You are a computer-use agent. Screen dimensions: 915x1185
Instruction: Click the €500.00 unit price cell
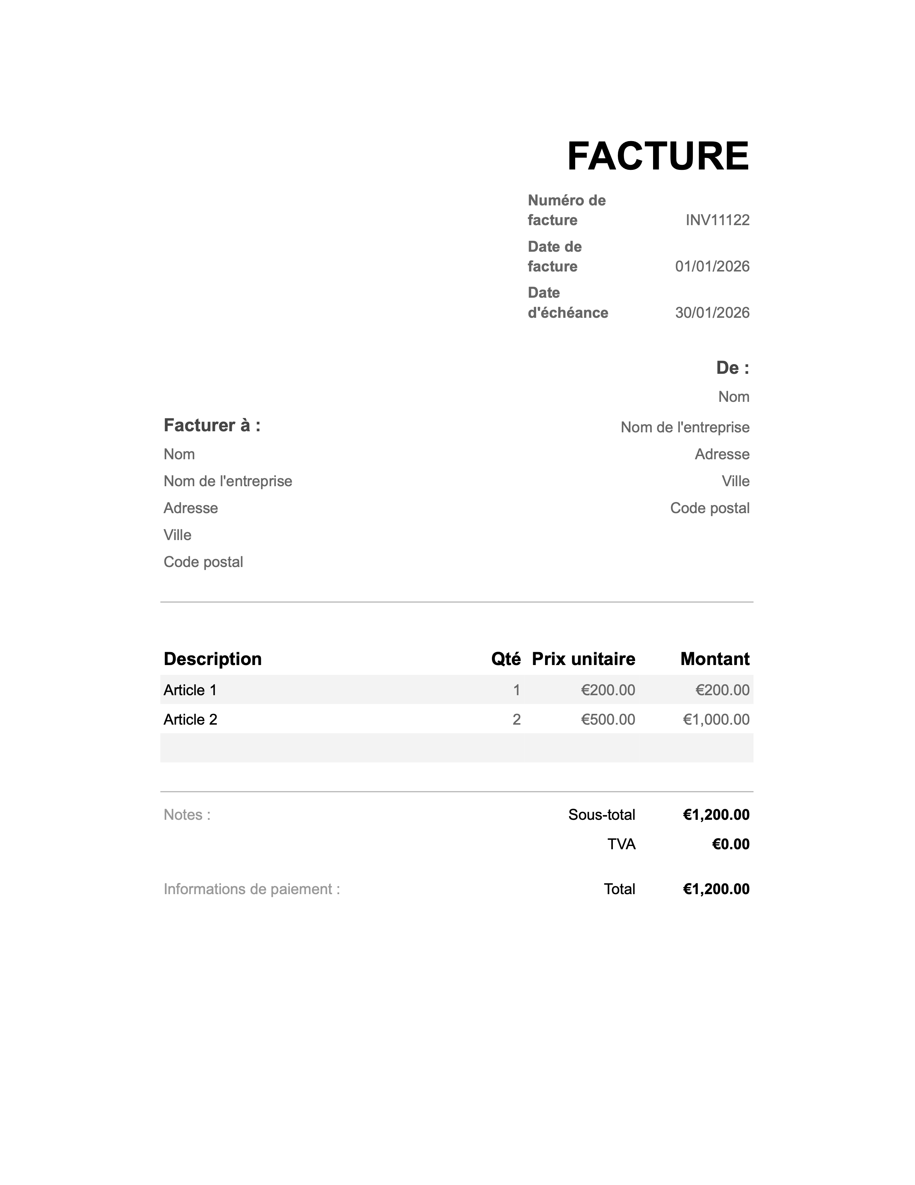(607, 720)
